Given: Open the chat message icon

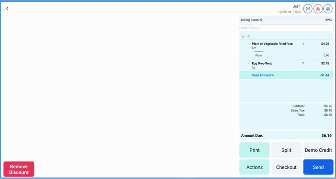Looking at the screenshot, I should 308,9.
